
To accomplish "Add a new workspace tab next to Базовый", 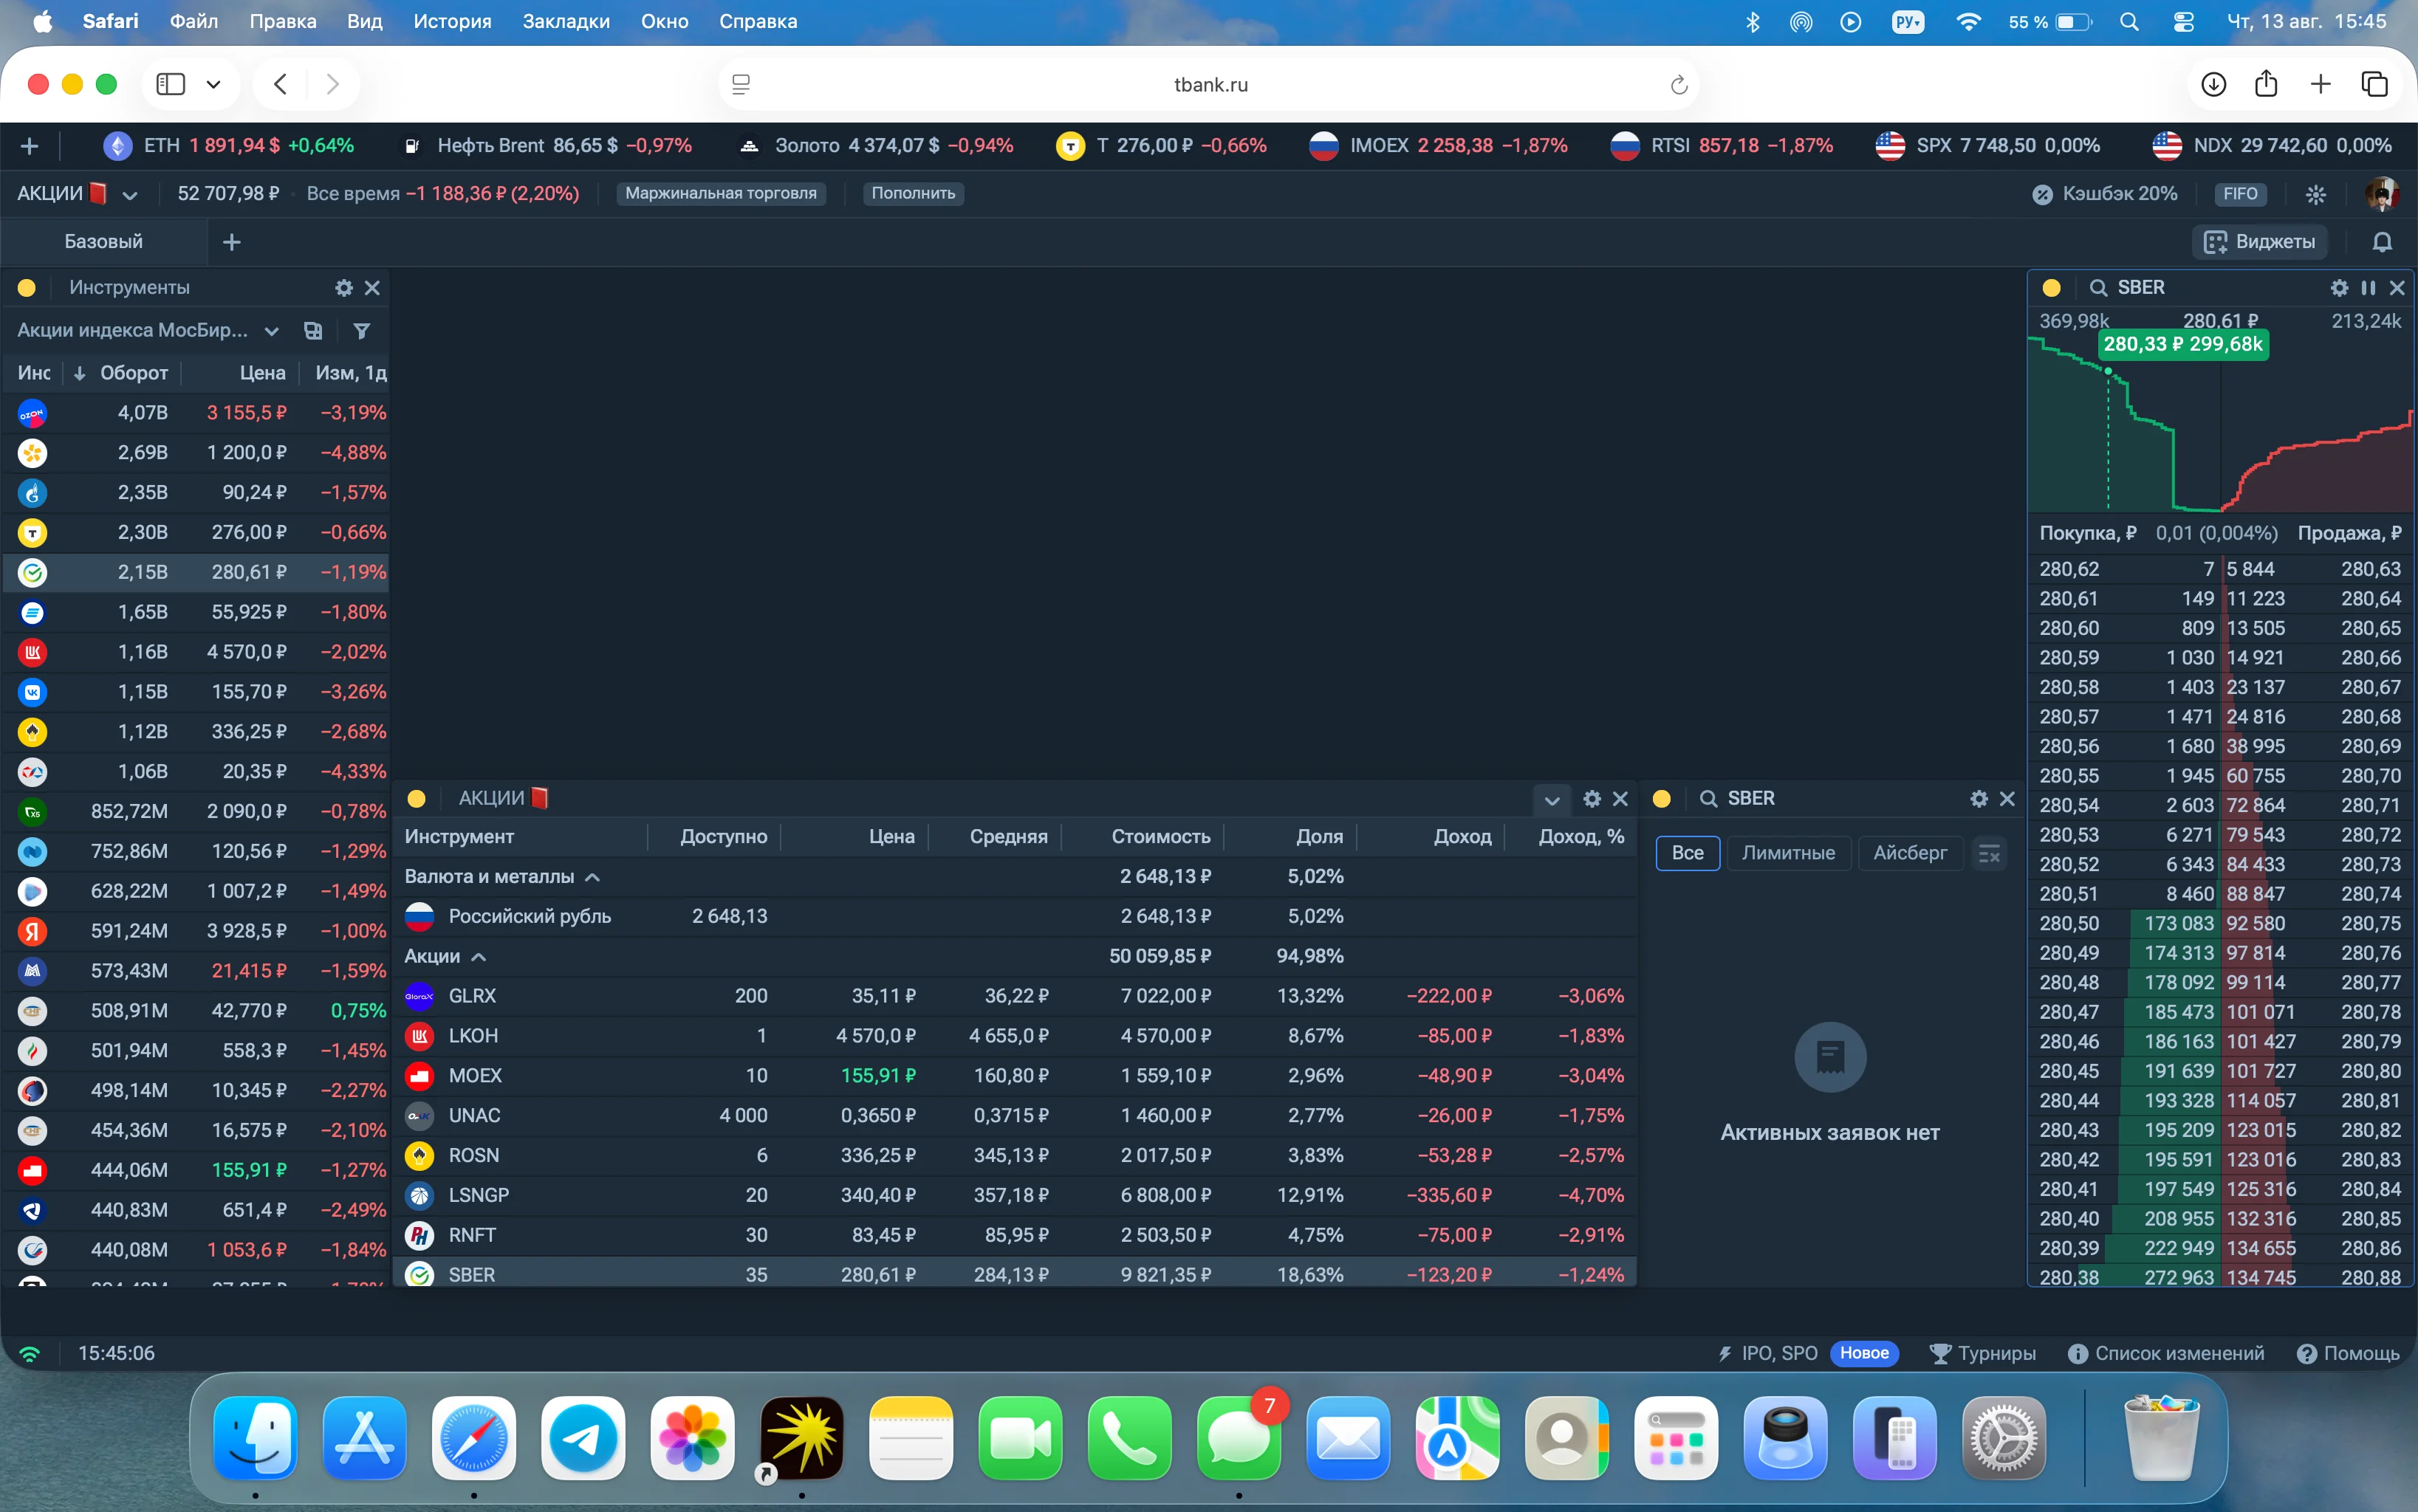I will (231, 242).
